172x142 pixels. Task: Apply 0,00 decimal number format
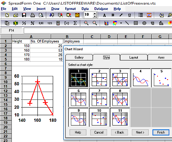click(x=41, y=23)
